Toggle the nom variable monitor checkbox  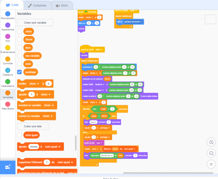[x=19, y=64]
